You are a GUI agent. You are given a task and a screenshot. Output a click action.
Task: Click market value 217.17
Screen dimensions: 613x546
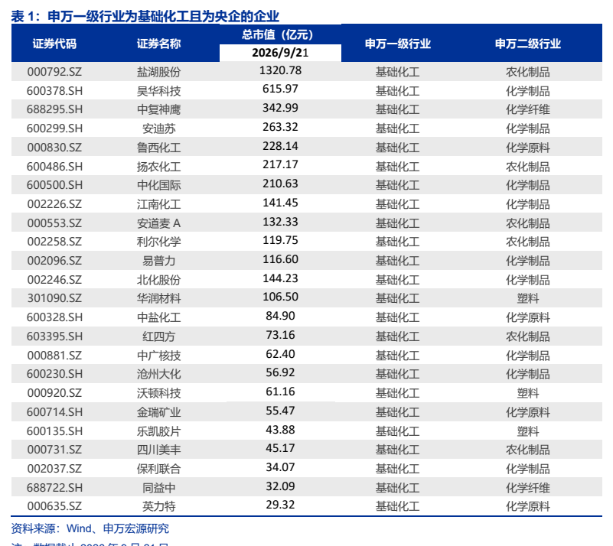click(280, 164)
